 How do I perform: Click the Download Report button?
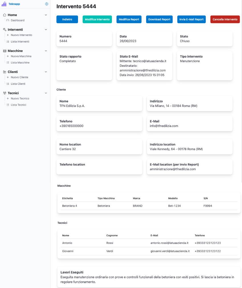(x=159, y=20)
